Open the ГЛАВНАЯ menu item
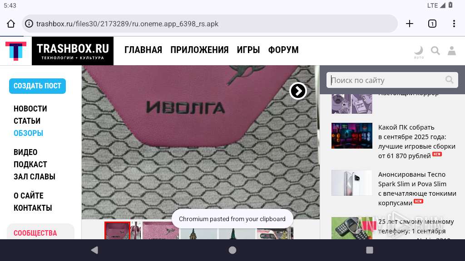The image size is (465, 261). tap(143, 50)
